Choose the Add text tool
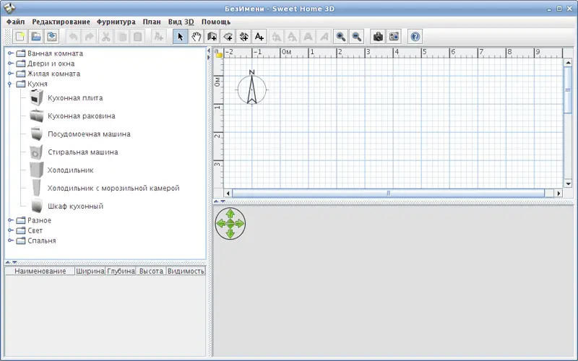Viewport: 578px width, 361px height. [x=259, y=37]
